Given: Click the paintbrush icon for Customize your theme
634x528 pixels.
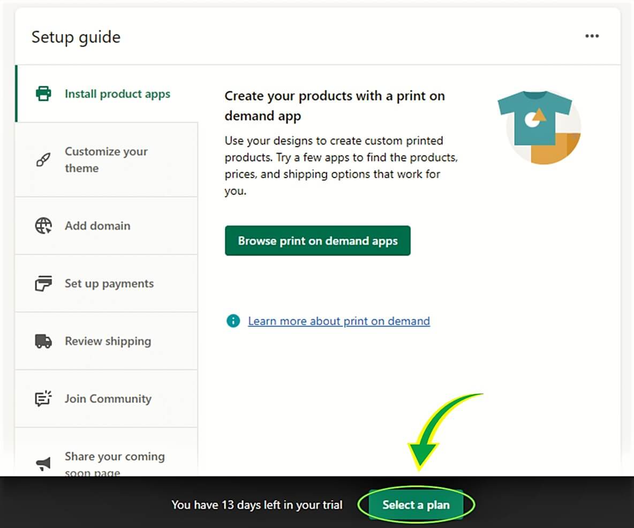Looking at the screenshot, I should [43, 159].
